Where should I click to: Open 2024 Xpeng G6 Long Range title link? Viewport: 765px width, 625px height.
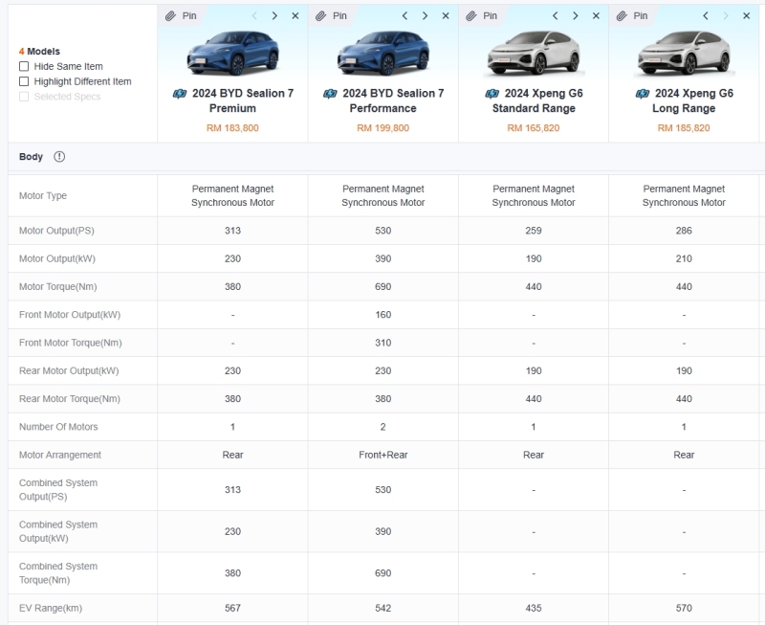click(x=692, y=100)
